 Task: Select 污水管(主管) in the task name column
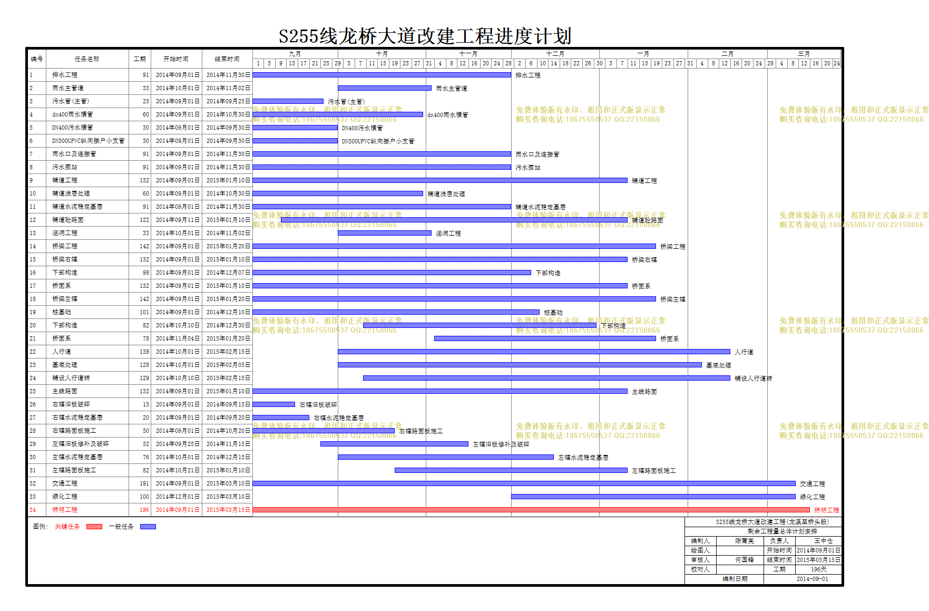tap(71, 101)
